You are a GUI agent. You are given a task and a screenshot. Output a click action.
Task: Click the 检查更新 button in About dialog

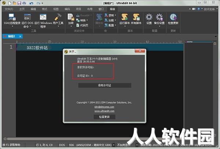(x=104, y=117)
